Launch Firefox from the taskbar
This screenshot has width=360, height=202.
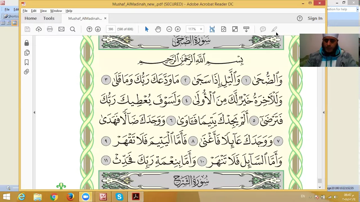click(x=70, y=197)
